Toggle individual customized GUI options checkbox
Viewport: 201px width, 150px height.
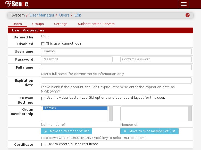pyautogui.click(x=43, y=98)
